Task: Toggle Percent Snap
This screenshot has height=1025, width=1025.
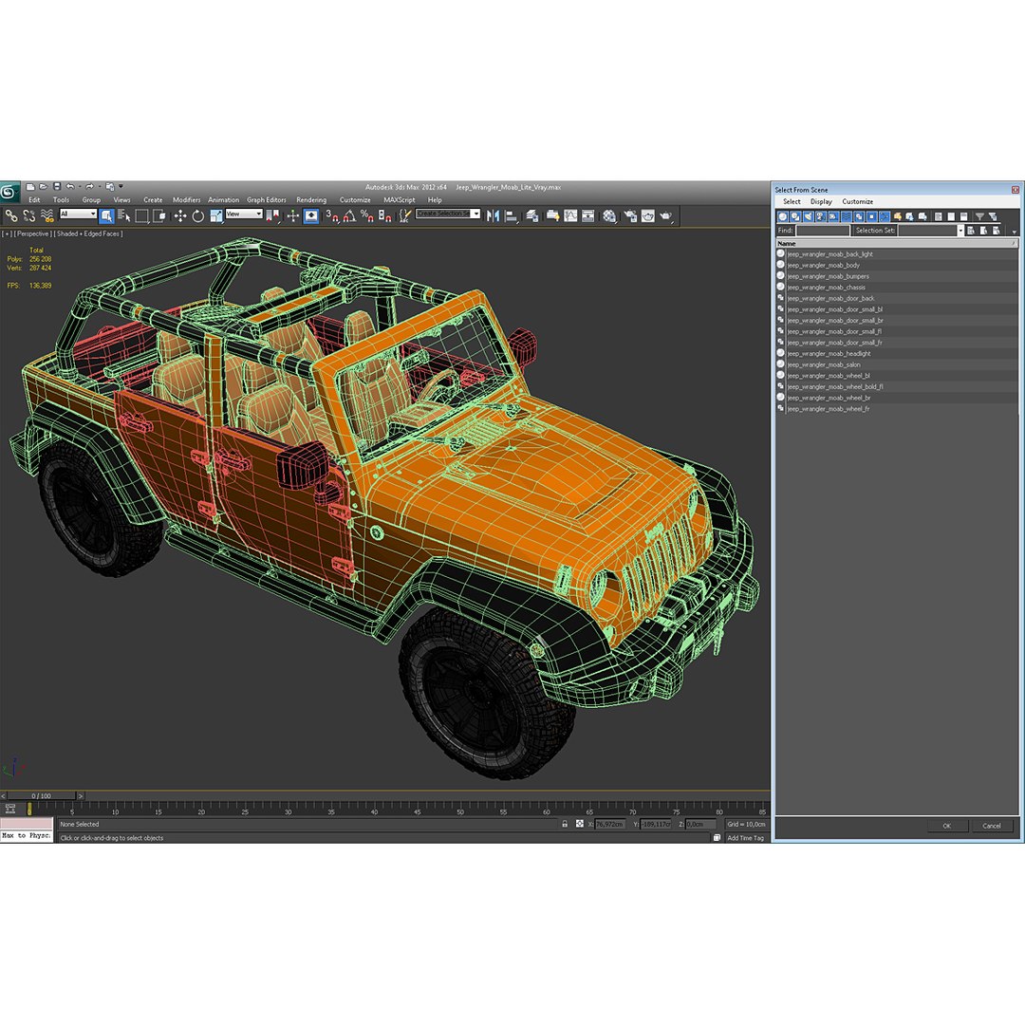Action: click(367, 215)
